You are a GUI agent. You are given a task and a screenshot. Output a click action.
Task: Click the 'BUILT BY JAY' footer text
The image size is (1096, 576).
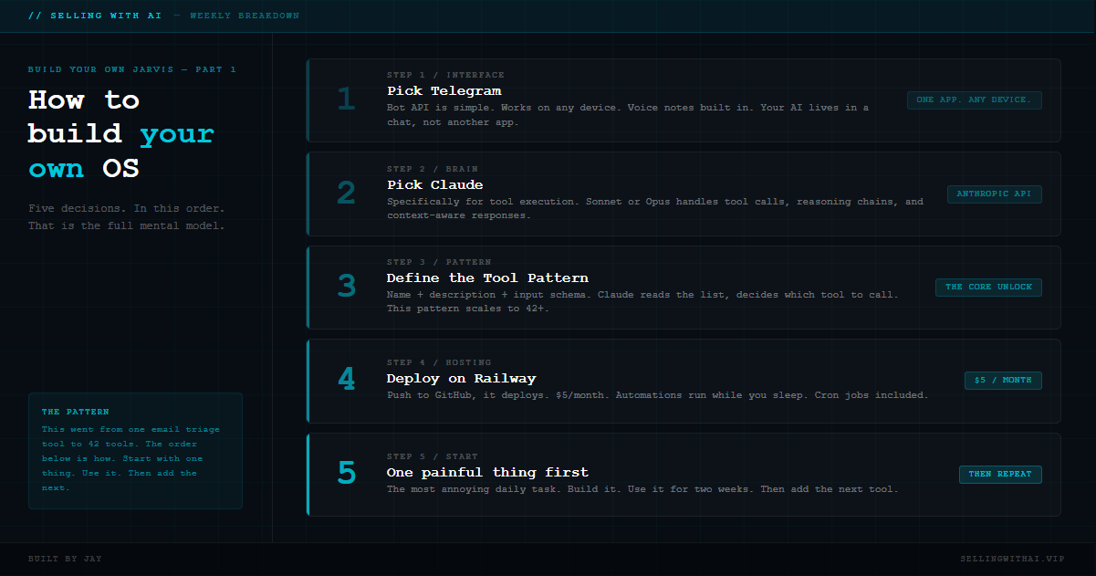(65, 559)
